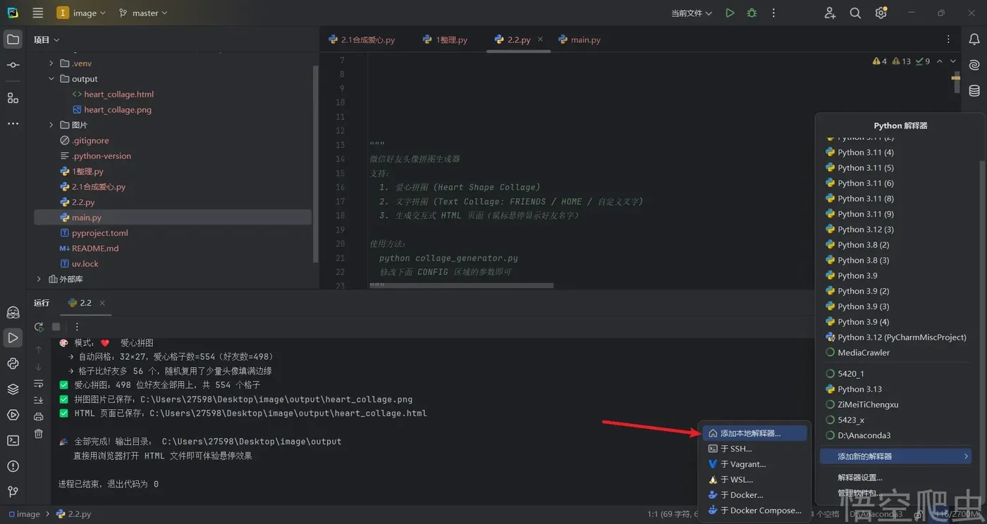Open the master branch dropdown

pos(143,13)
